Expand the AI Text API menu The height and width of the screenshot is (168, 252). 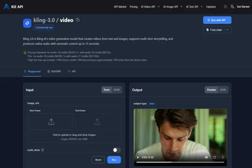pyautogui.click(x=194, y=7)
